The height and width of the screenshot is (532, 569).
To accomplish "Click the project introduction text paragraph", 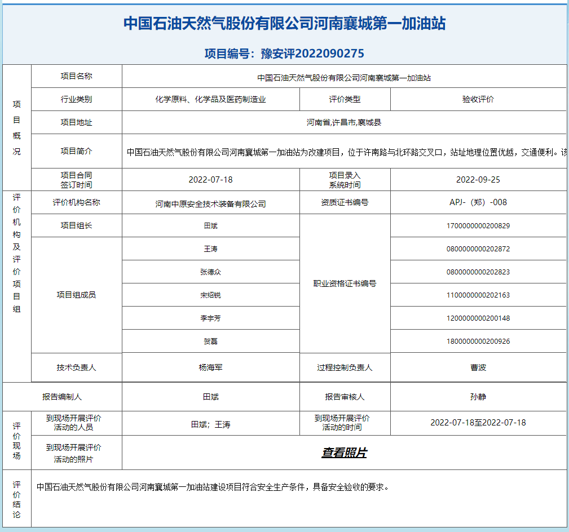I will coord(347,152).
